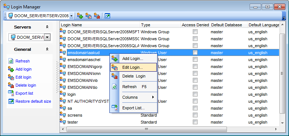Choose Refresh F5 from context menu
Viewport: 289px width, 136px height.
click(x=134, y=87)
